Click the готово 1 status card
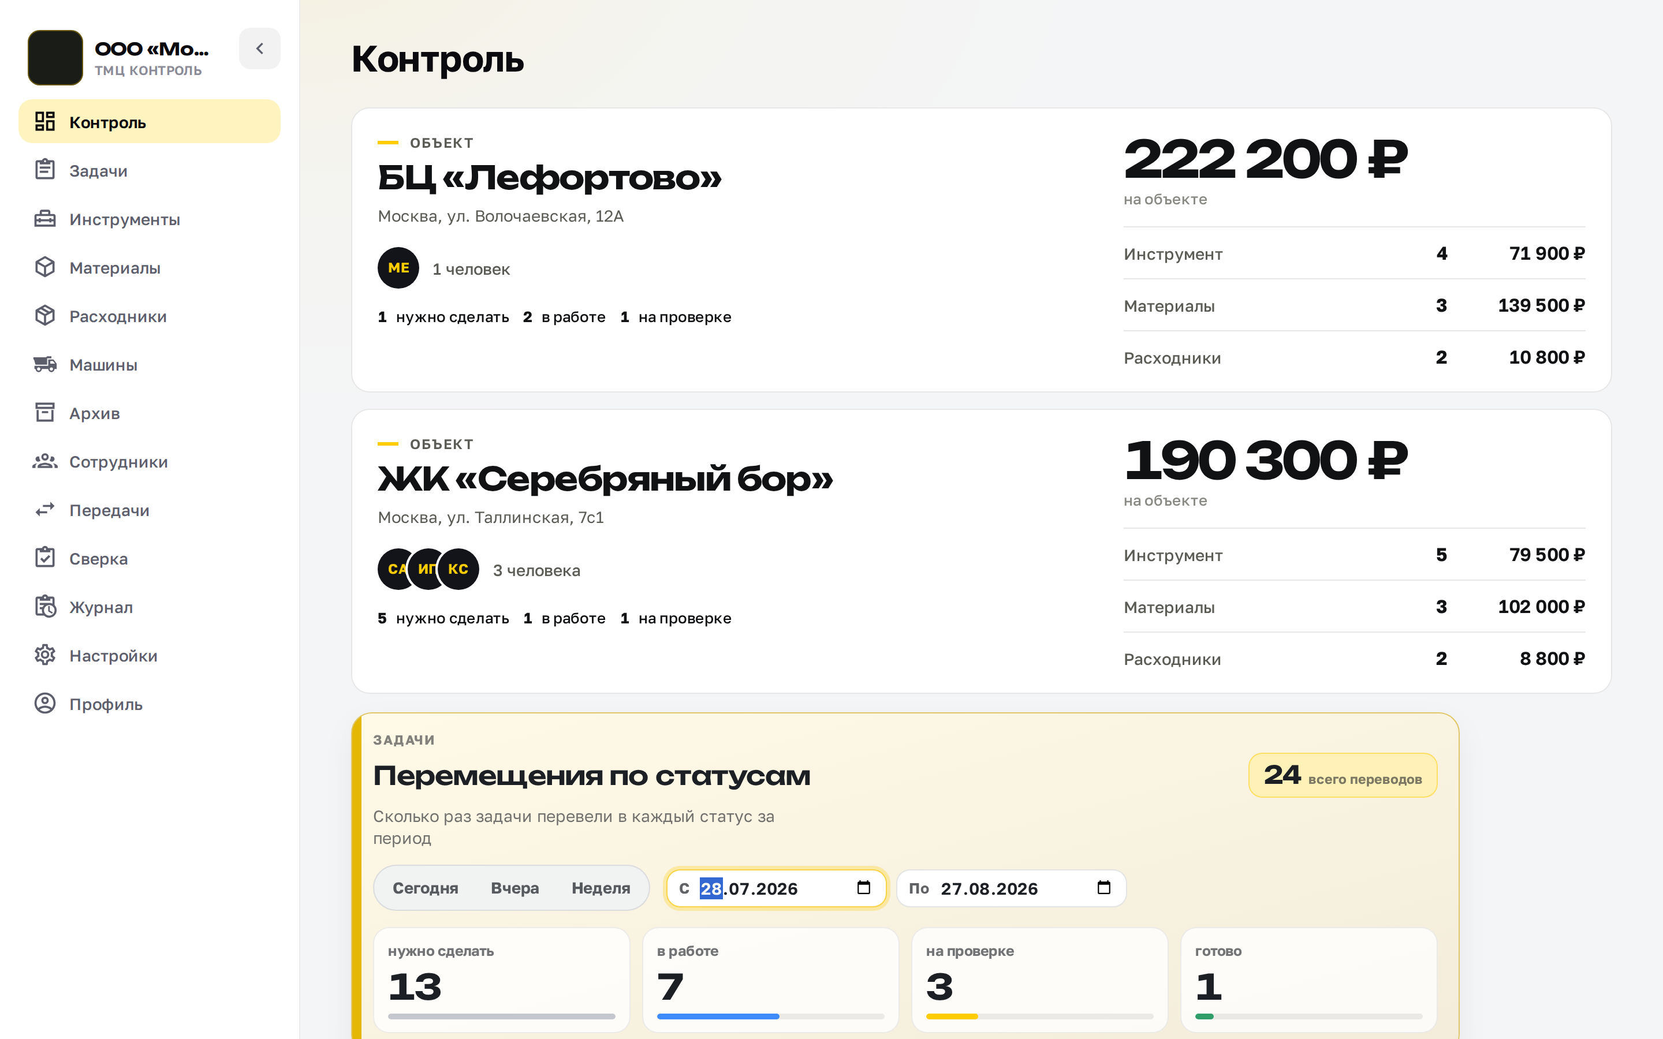1663x1039 pixels. [x=1308, y=979]
